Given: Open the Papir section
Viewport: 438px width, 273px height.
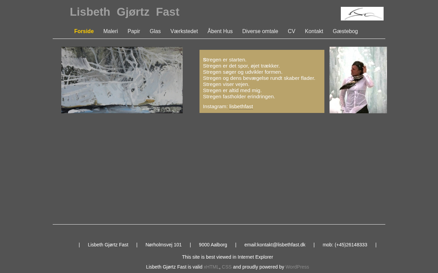Looking at the screenshot, I should click(x=134, y=31).
